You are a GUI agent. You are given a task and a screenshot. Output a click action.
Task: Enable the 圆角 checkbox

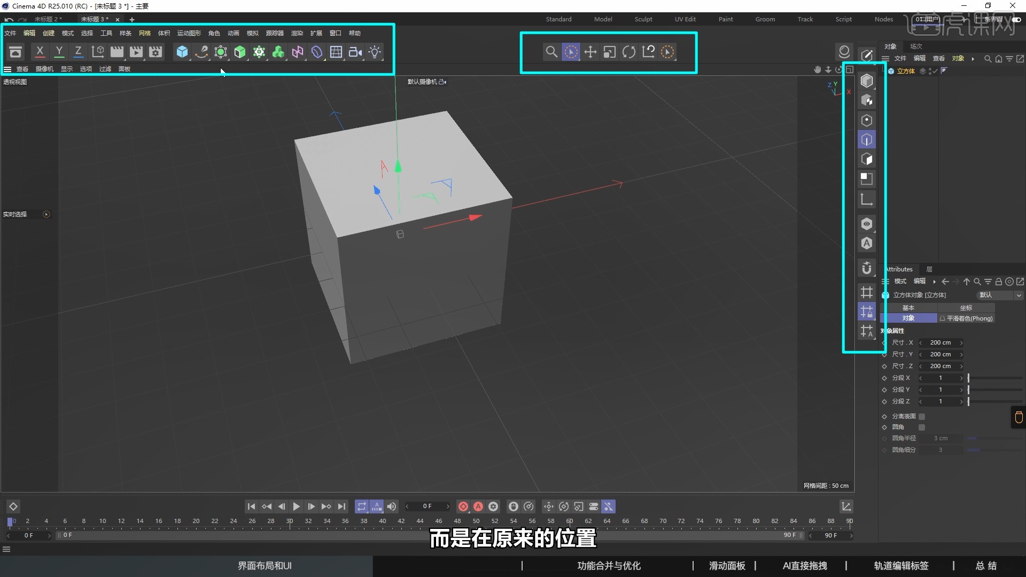coord(921,427)
